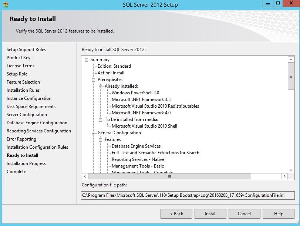The height and width of the screenshot is (226, 300).
Task: Select 'Microsoft .NET Framework 3.5' row
Action: pos(141,99)
